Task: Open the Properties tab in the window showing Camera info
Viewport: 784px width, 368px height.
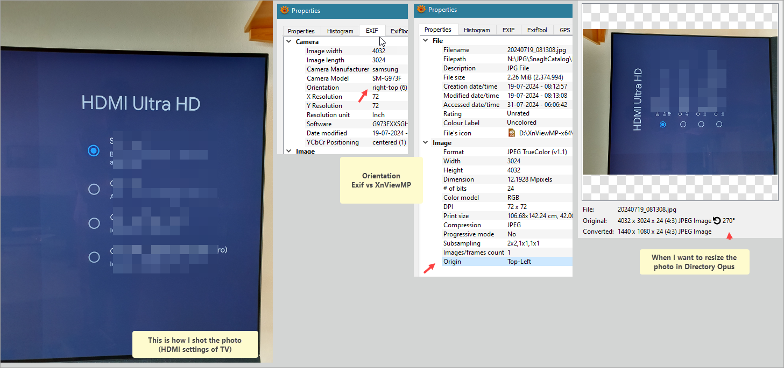Action: click(301, 31)
